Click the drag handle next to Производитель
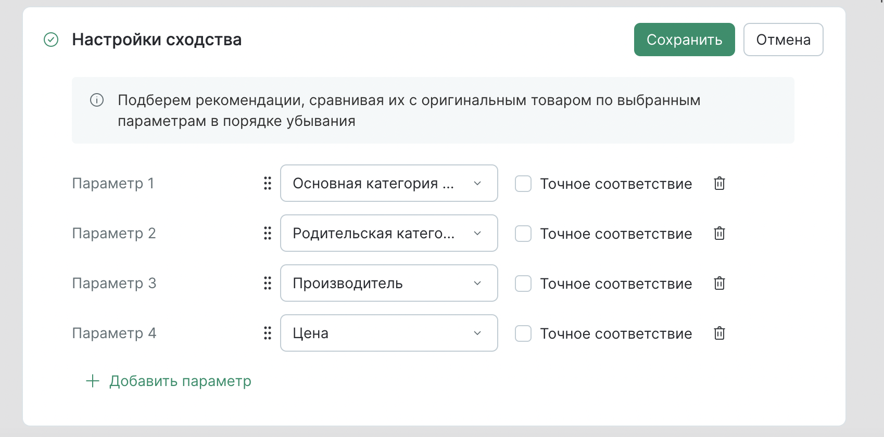The height and width of the screenshot is (437, 884). 268,283
